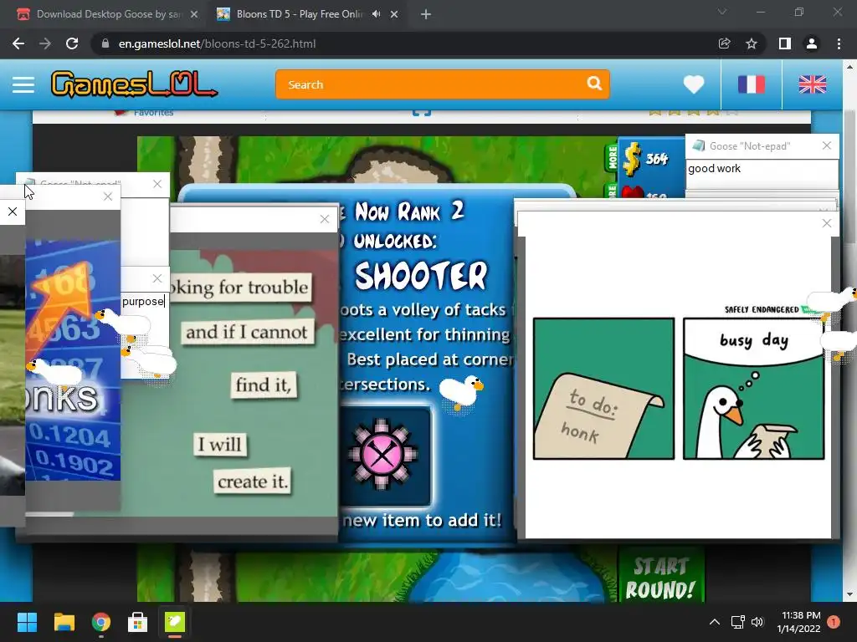Click the network status tray icon
This screenshot has height=642, width=857.
[737, 622]
